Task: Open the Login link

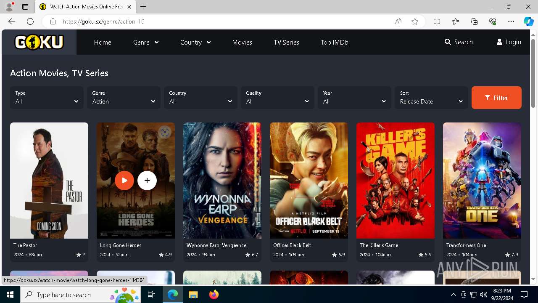Action: (x=509, y=42)
